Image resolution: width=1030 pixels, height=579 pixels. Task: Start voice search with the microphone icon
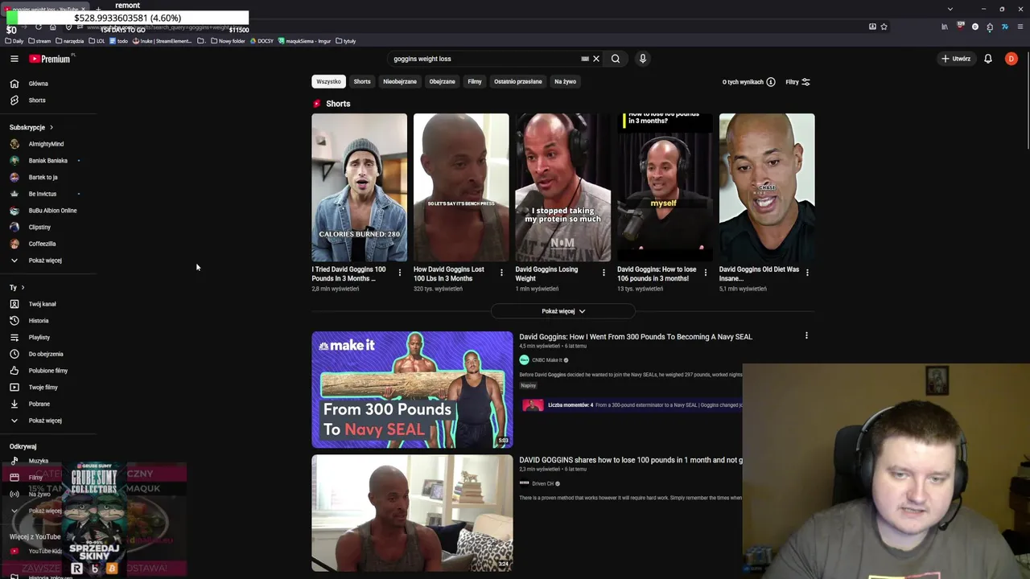pos(643,59)
